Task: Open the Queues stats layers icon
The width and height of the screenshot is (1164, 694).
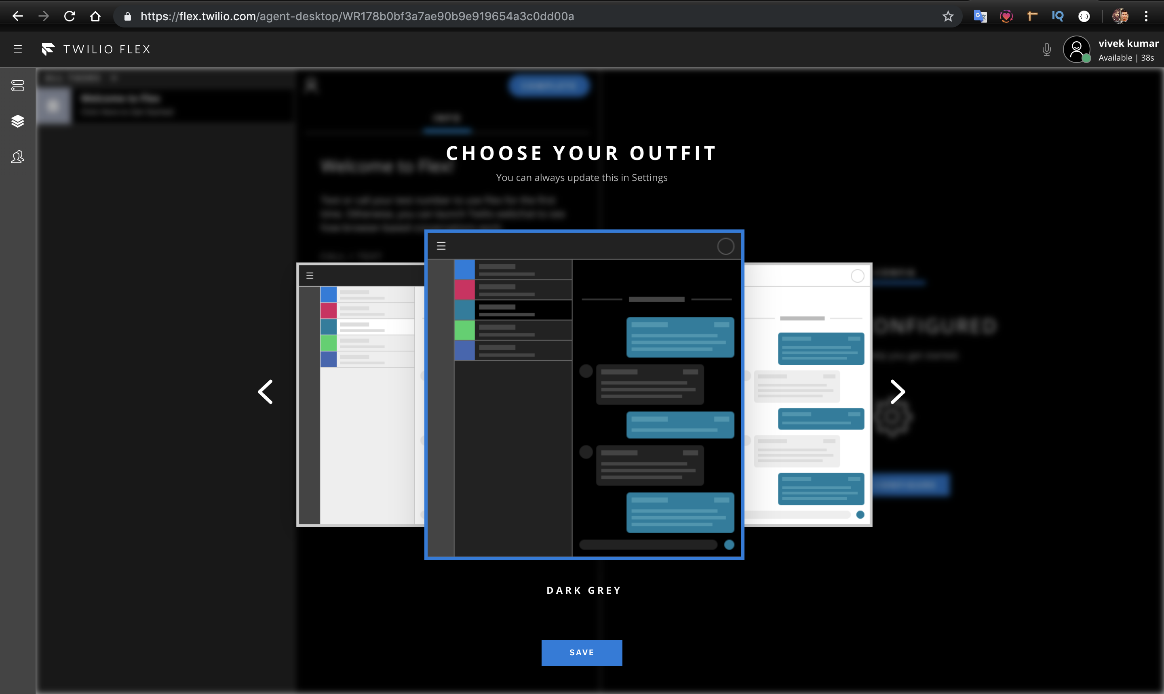Action: (18, 121)
